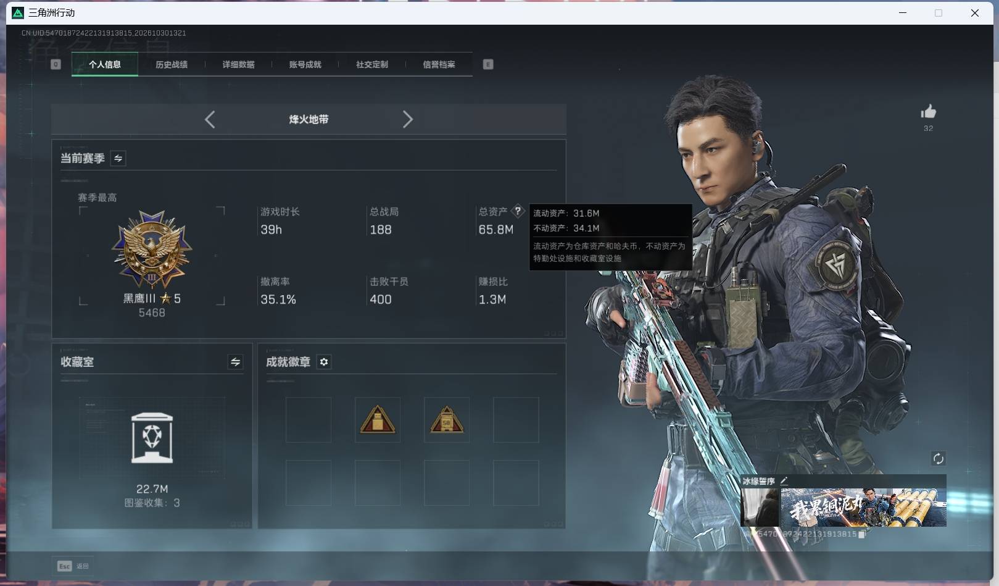Viewport: 999px width, 586px height.
Task: Edit the 冰缘誓序 name with pencil icon
Action: pos(784,480)
